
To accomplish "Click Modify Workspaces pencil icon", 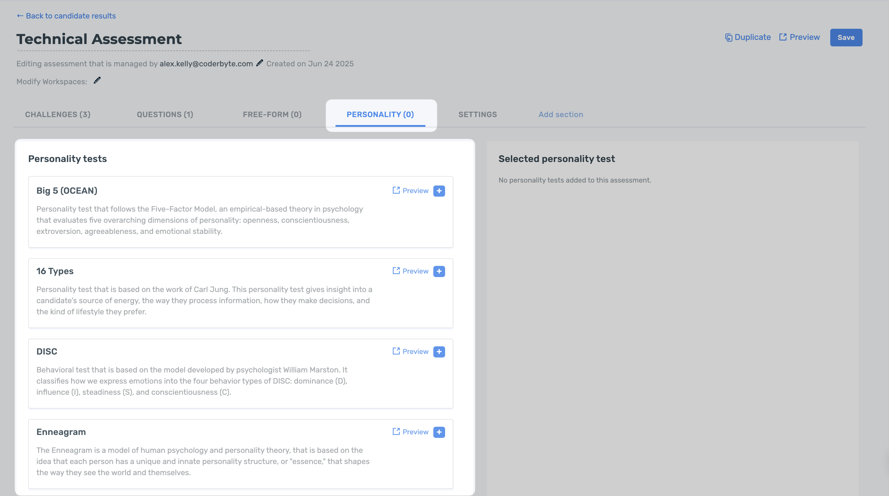I will [x=97, y=81].
